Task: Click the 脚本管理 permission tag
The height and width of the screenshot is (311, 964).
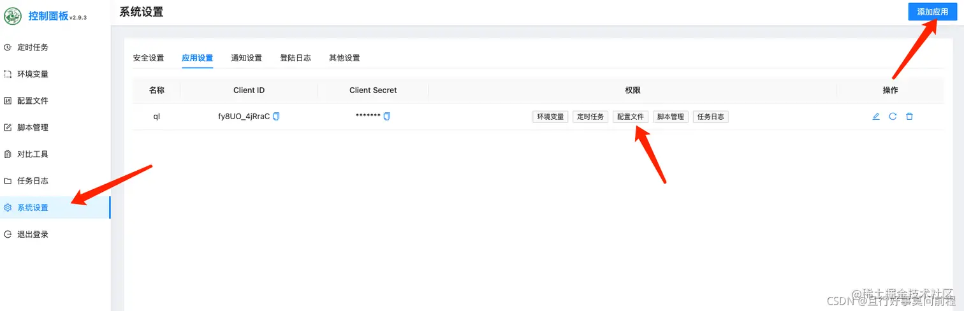Action: [671, 117]
